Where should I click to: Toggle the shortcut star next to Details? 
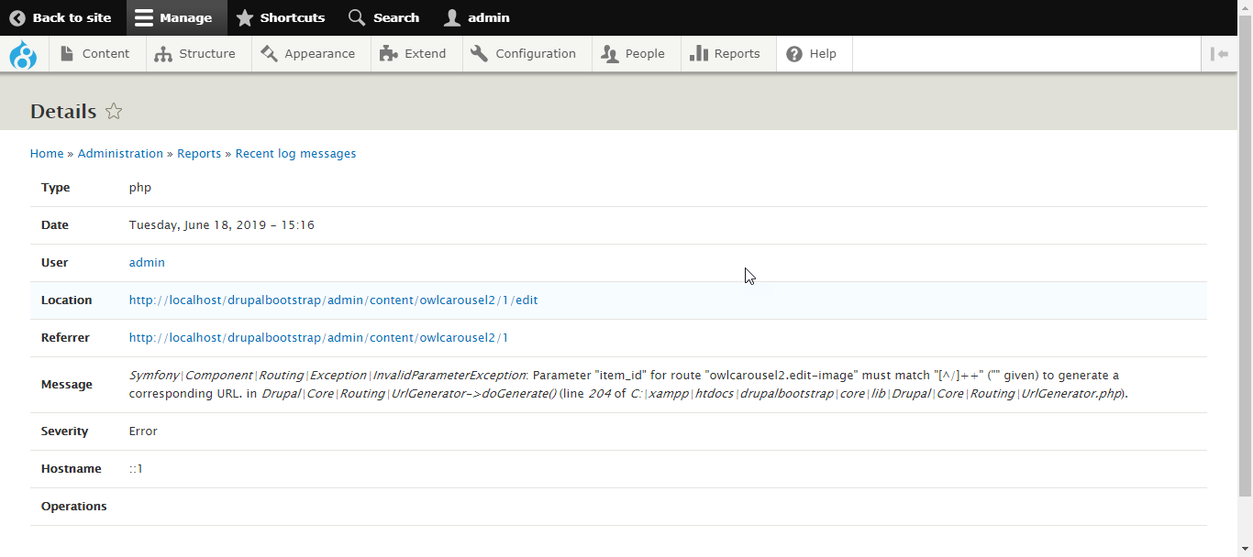point(114,111)
